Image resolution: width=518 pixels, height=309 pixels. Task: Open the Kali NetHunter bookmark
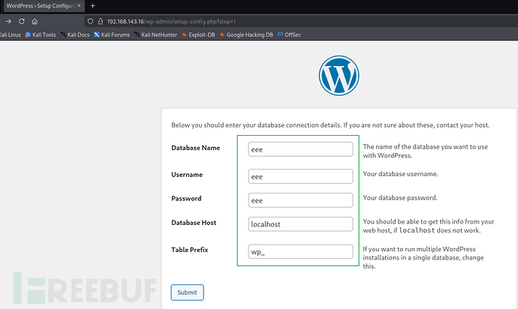[155, 34]
